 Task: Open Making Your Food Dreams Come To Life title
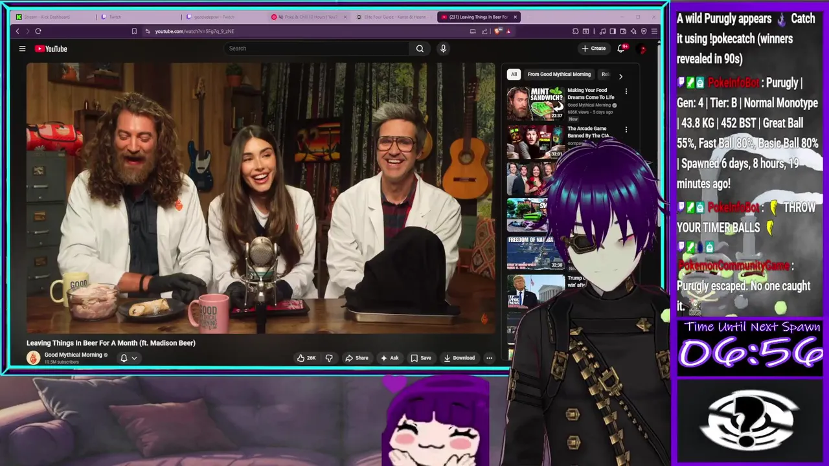click(591, 94)
